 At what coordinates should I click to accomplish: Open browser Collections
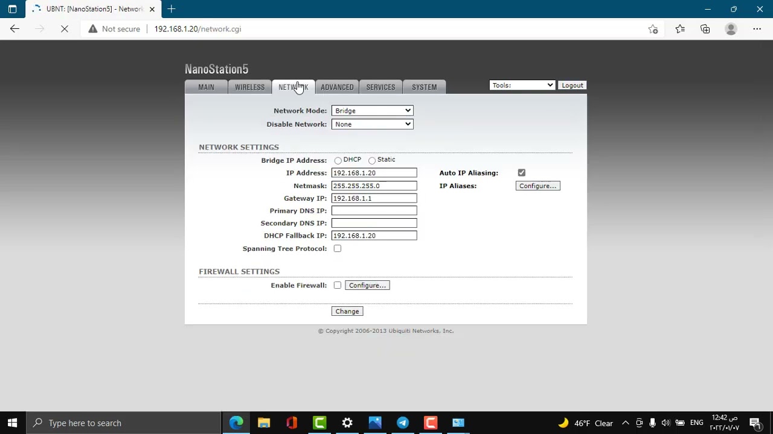(x=705, y=29)
